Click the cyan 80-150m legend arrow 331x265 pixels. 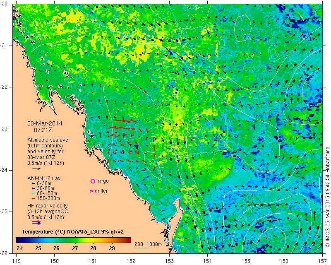33,193
